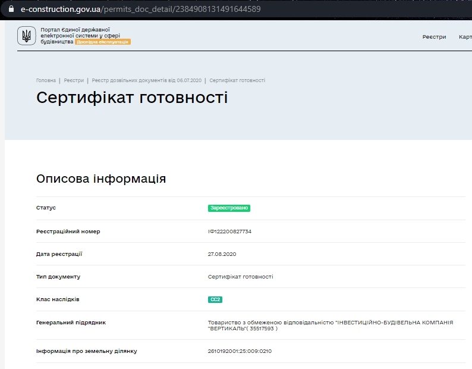Select registration number ІФ122200827734
Screen dimensions: 472x369
tap(229, 232)
